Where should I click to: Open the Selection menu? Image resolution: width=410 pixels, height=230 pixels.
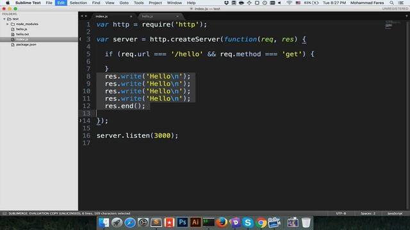78,3
